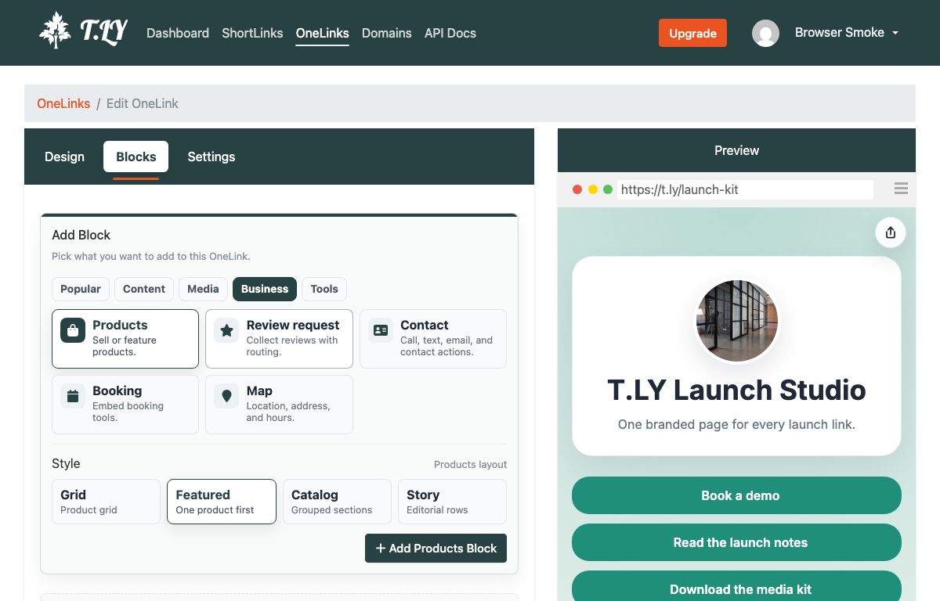Click the profile photo in preview
The height and width of the screenshot is (601, 940).
737,322
